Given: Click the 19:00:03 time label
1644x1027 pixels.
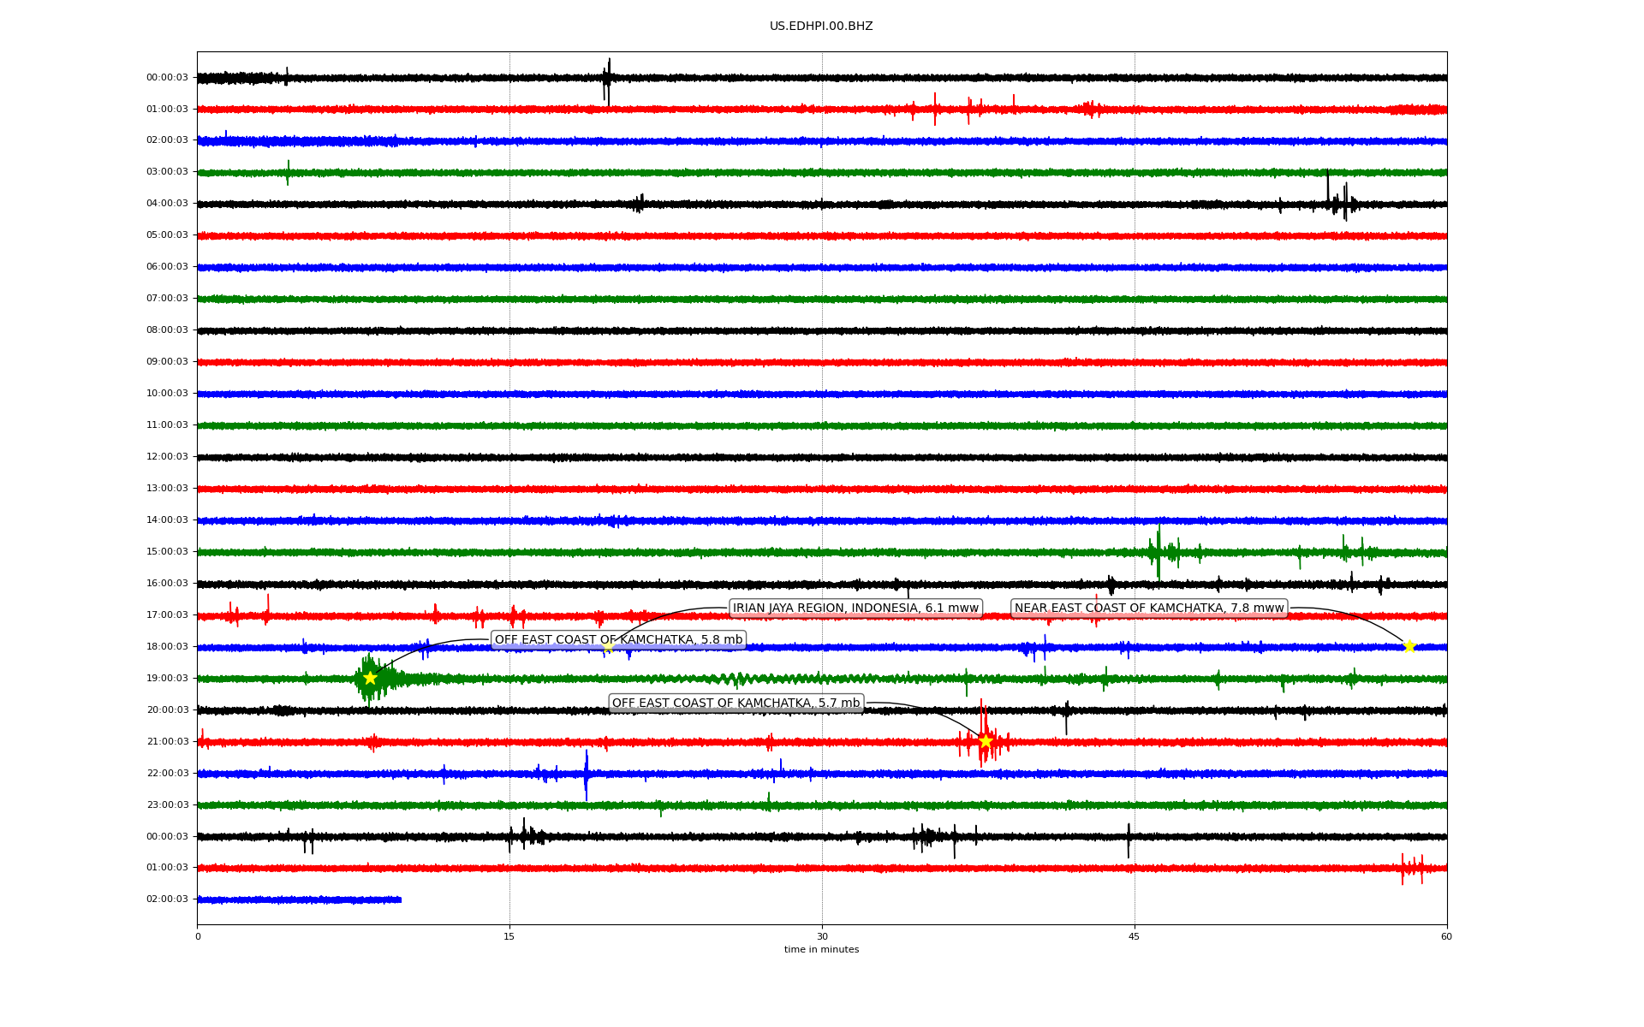Looking at the screenshot, I should (x=167, y=679).
